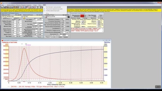Expand the Vihtavuori N150 powder dropdown
The height and width of the screenshot is (91, 162).
click(66, 17)
